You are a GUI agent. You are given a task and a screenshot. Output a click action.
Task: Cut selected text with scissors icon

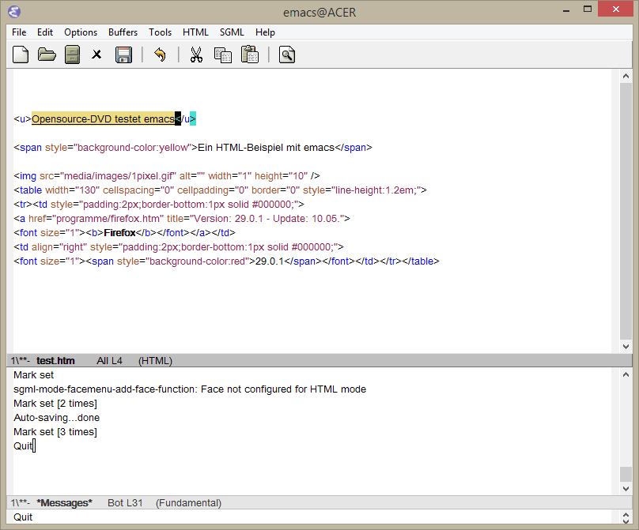(x=196, y=55)
